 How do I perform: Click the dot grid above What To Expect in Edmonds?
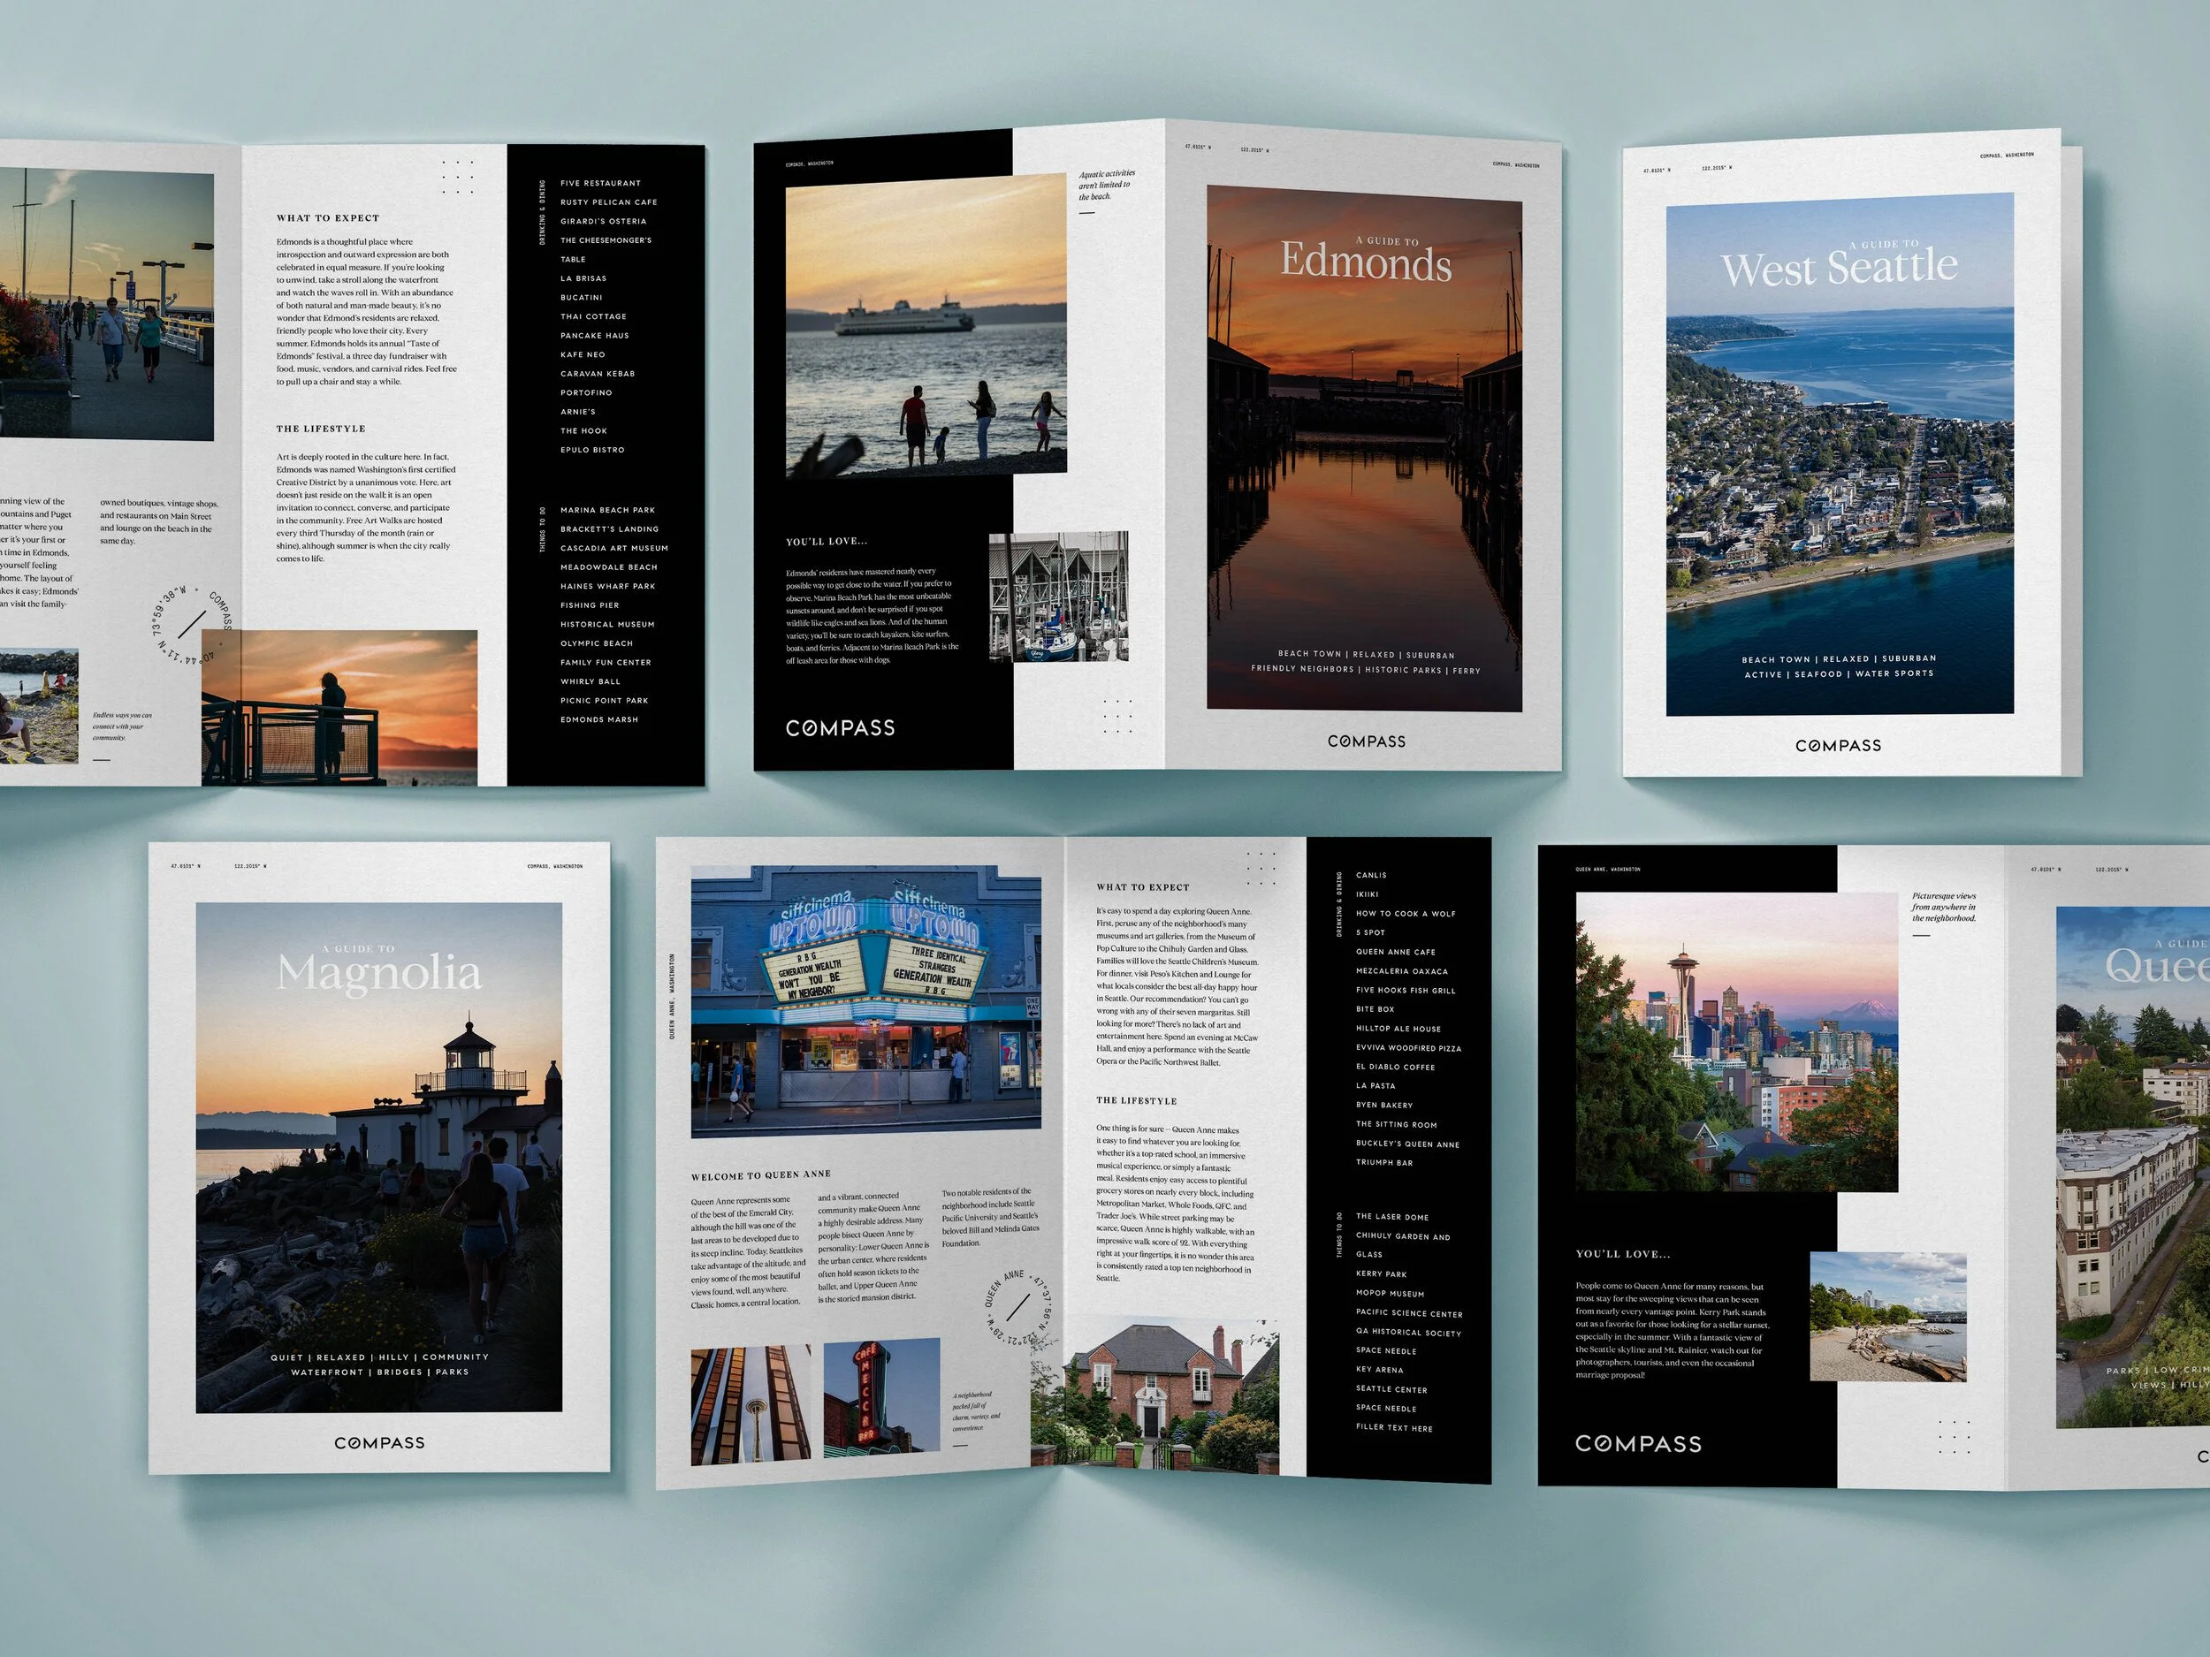pos(458,177)
